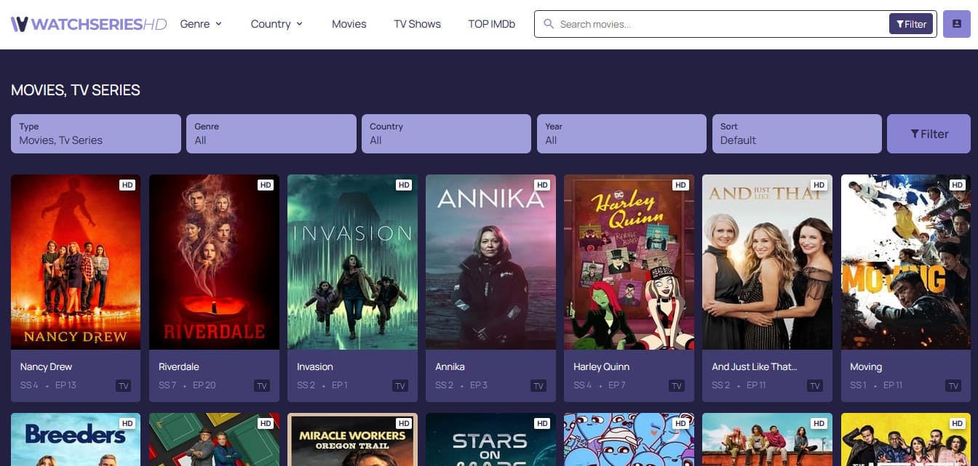Open the Type filter dropdown
The height and width of the screenshot is (466, 978).
tap(96, 134)
